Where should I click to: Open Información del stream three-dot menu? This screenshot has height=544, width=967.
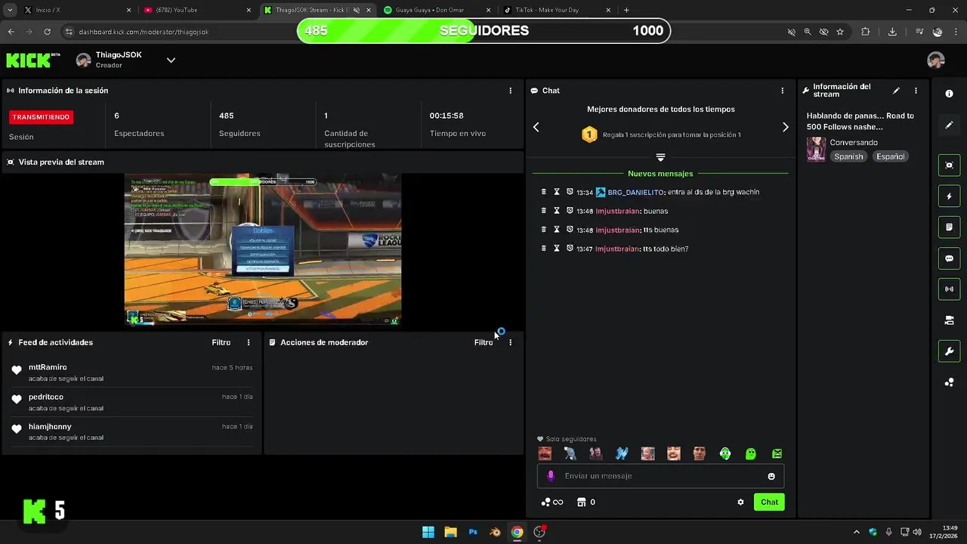(x=916, y=91)
